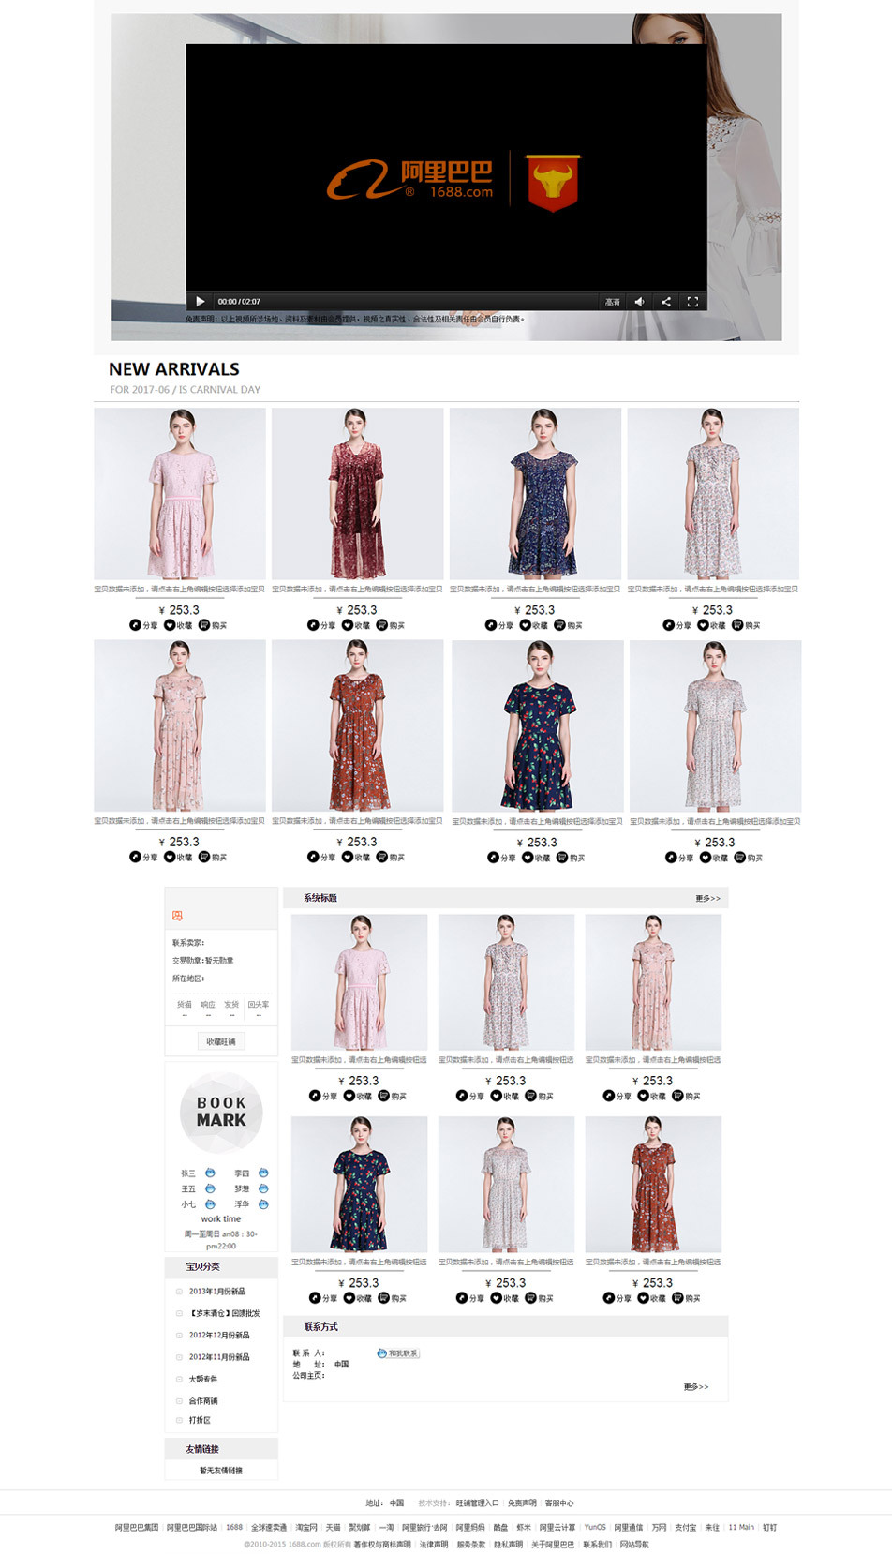Share the video using the share icon
The image size is (892, 1554).
pyautogui.click(x=666, y=302)
